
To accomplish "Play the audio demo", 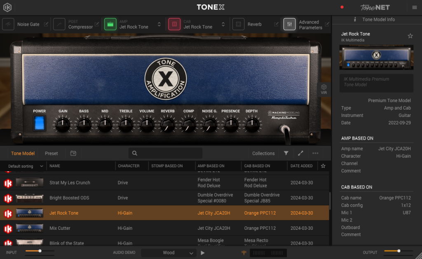I will 203,252.
